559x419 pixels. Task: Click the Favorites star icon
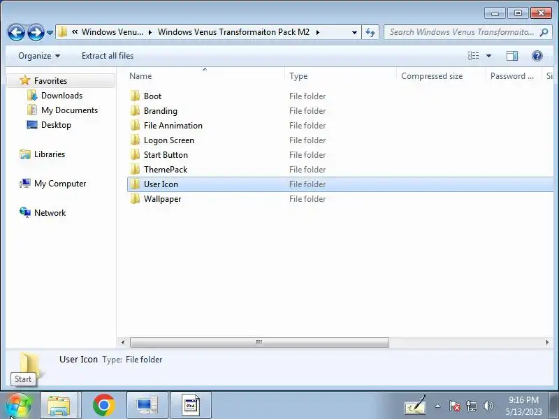pos(24,80)
